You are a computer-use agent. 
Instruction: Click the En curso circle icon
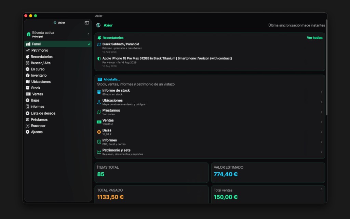(27, 69)
